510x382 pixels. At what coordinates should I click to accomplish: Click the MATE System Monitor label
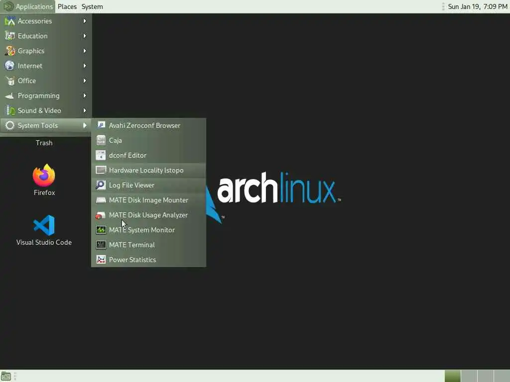(142, 230)
